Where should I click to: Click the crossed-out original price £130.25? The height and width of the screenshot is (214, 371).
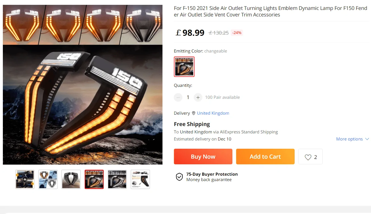click(218, 33)
